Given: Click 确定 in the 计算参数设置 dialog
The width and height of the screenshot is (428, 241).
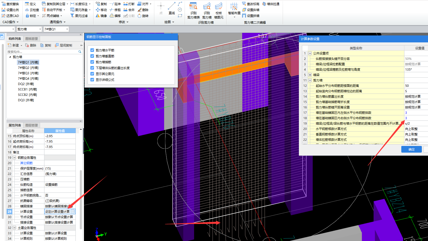Looking at the screenshot, I should point(411,149).
